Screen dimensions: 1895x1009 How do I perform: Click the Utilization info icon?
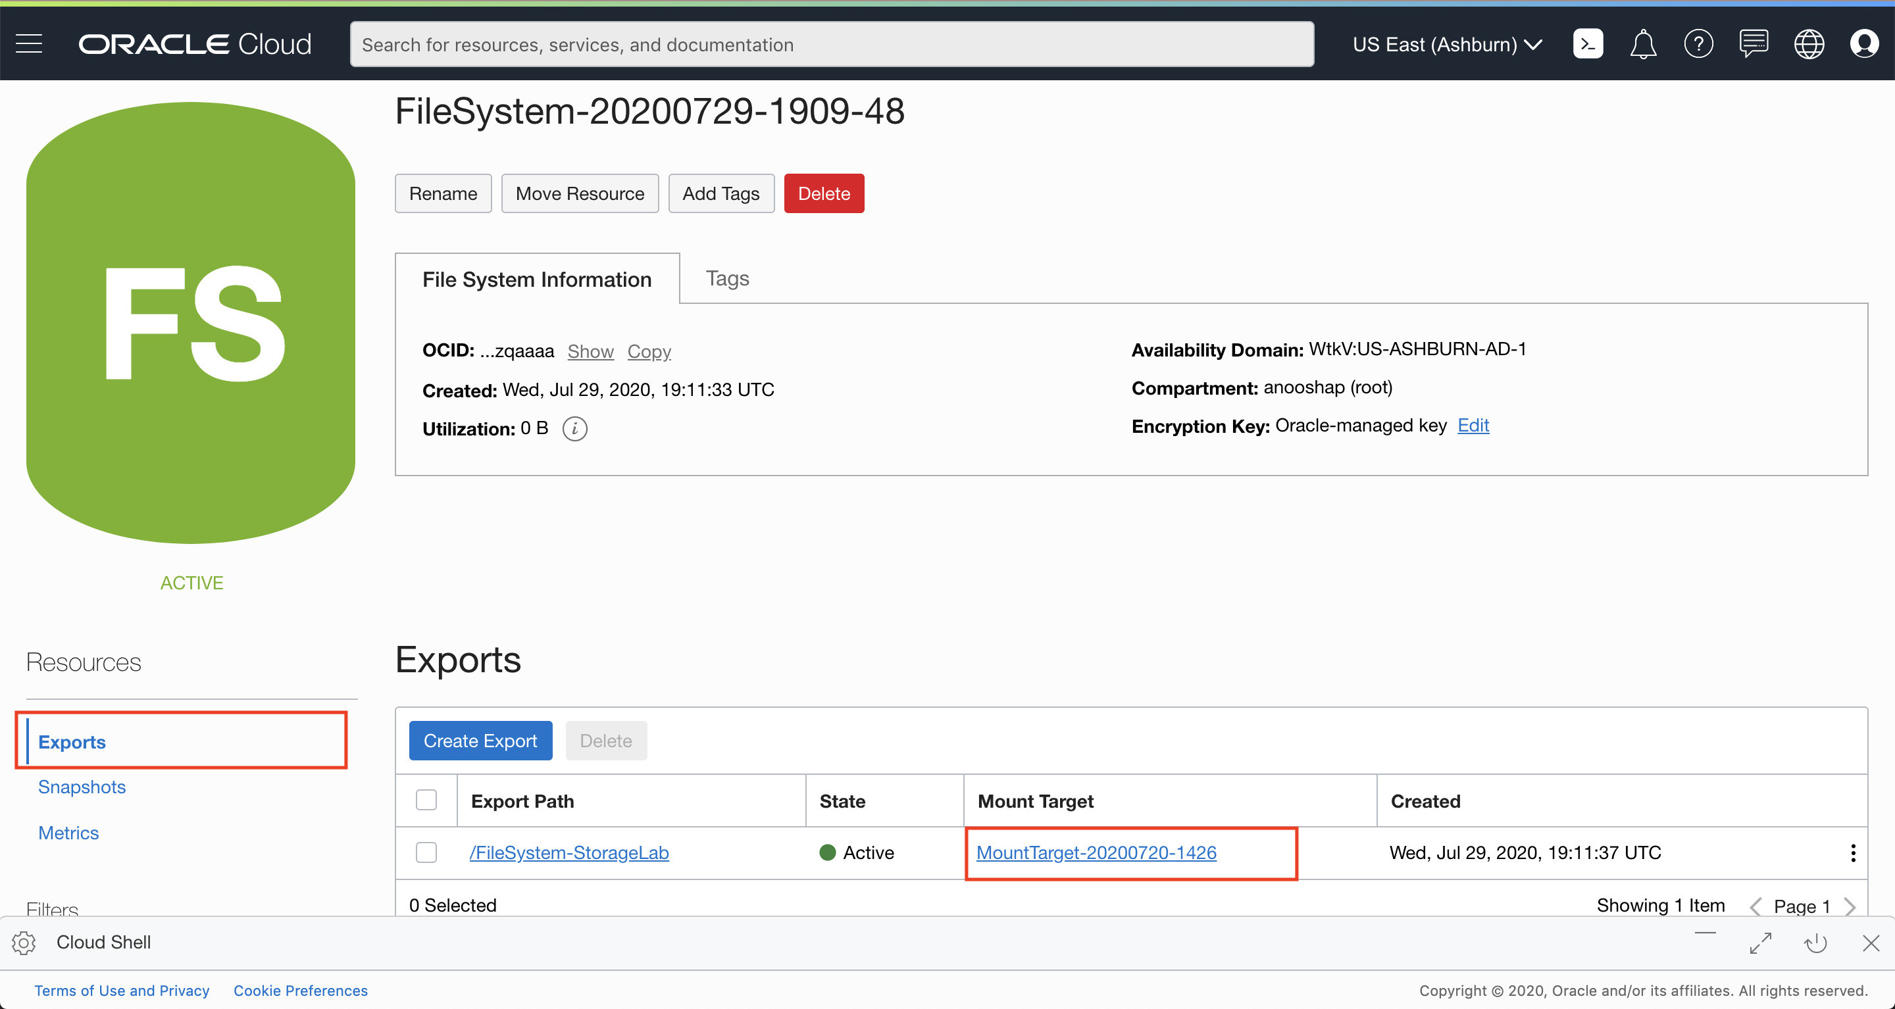[574, 429]
